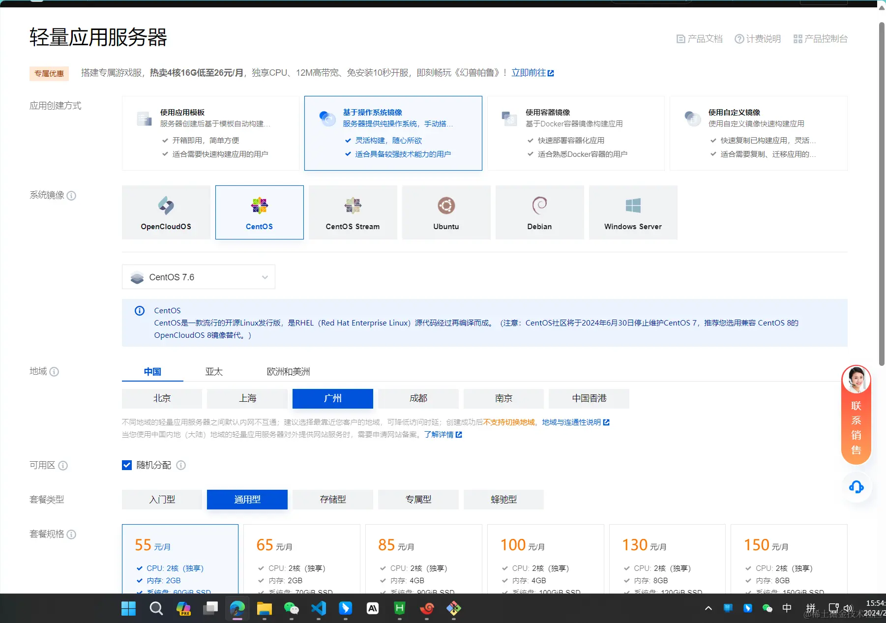
Task: Choose the 130 元/月 plan card
Action: pos(667,559)
